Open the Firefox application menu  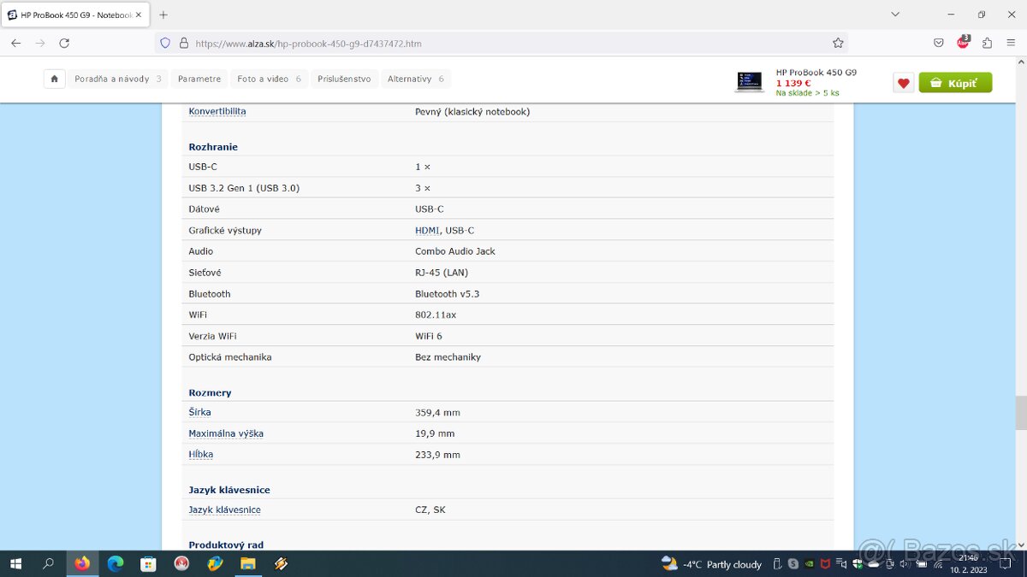click(x=1011, y=43)
